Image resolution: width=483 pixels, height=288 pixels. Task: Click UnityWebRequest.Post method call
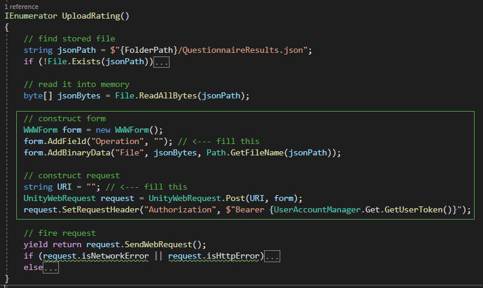coord(197,198)
